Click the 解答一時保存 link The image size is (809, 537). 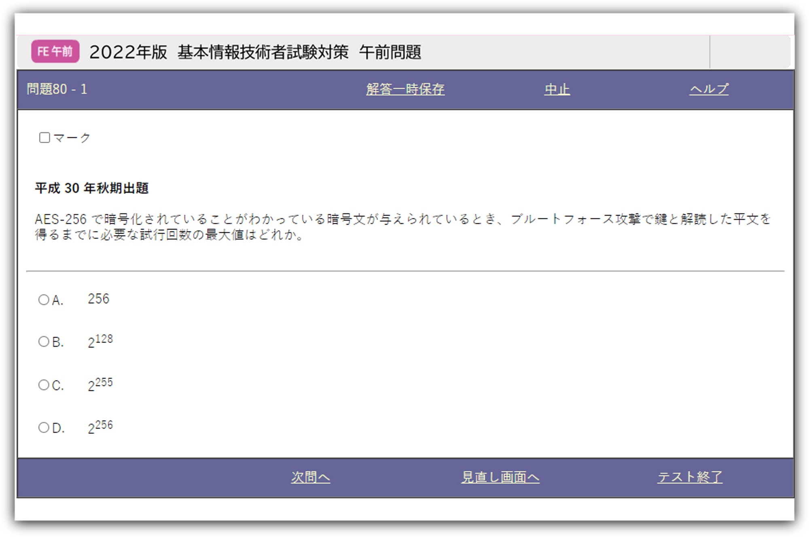click(x=405, y=89)
